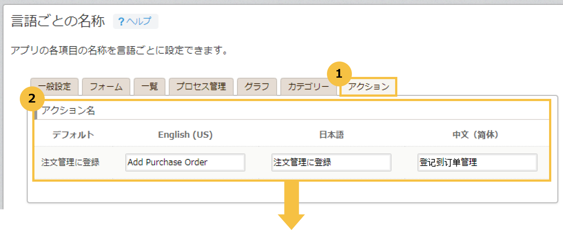
Task: Click the English (US) column header
Action: point(185,134)
